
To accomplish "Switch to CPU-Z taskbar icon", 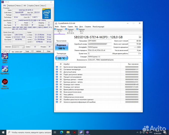I will pos(88,132).
